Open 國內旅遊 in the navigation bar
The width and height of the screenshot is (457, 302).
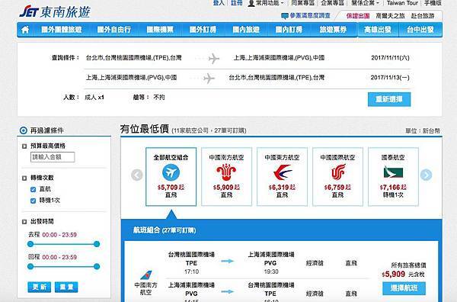pos(246,30)
